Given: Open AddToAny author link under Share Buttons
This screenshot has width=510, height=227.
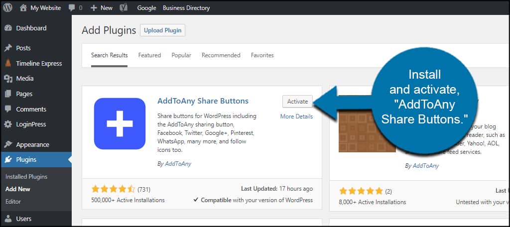Looking at the screenshot, I should click(178, 164).
